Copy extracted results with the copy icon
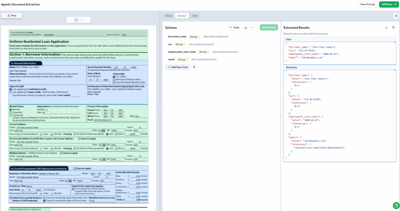This screenshot has height=211, width=400. (393, 27)
